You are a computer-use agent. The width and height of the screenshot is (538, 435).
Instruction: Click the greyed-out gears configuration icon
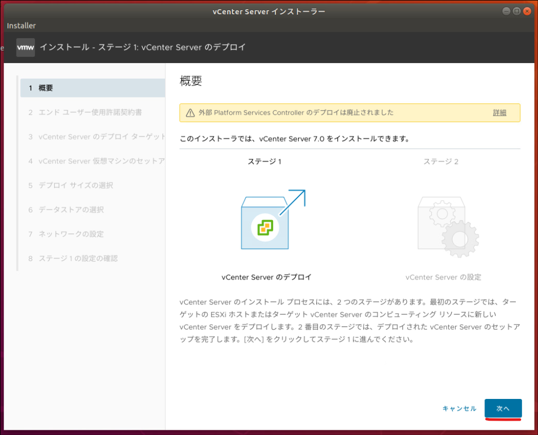(x=448, y=227)
